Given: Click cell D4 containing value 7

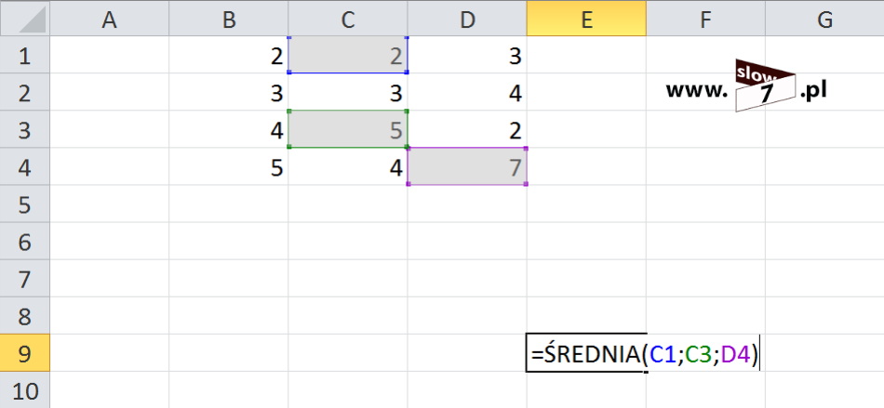Looking at the screenshot, I should pyautogui.click(x=467, y=166).
